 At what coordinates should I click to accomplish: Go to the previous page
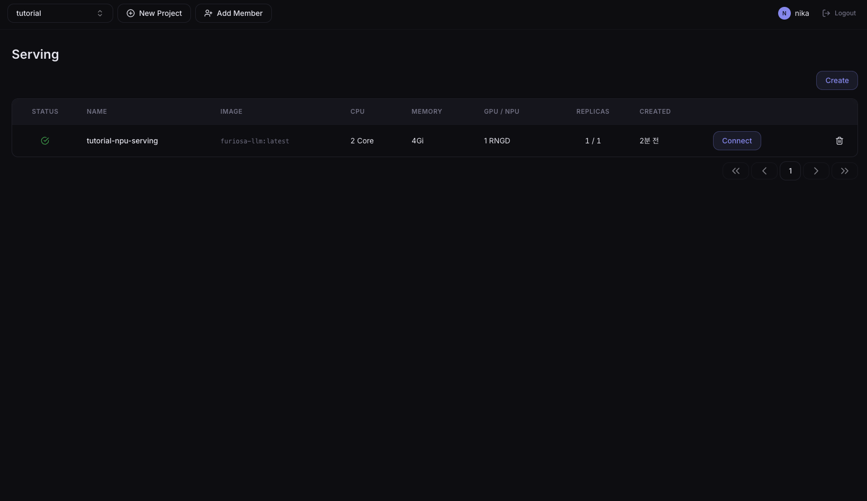[764, 171]
